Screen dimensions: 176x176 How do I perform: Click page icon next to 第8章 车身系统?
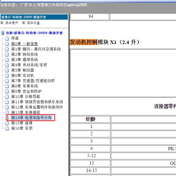[7, 86]
